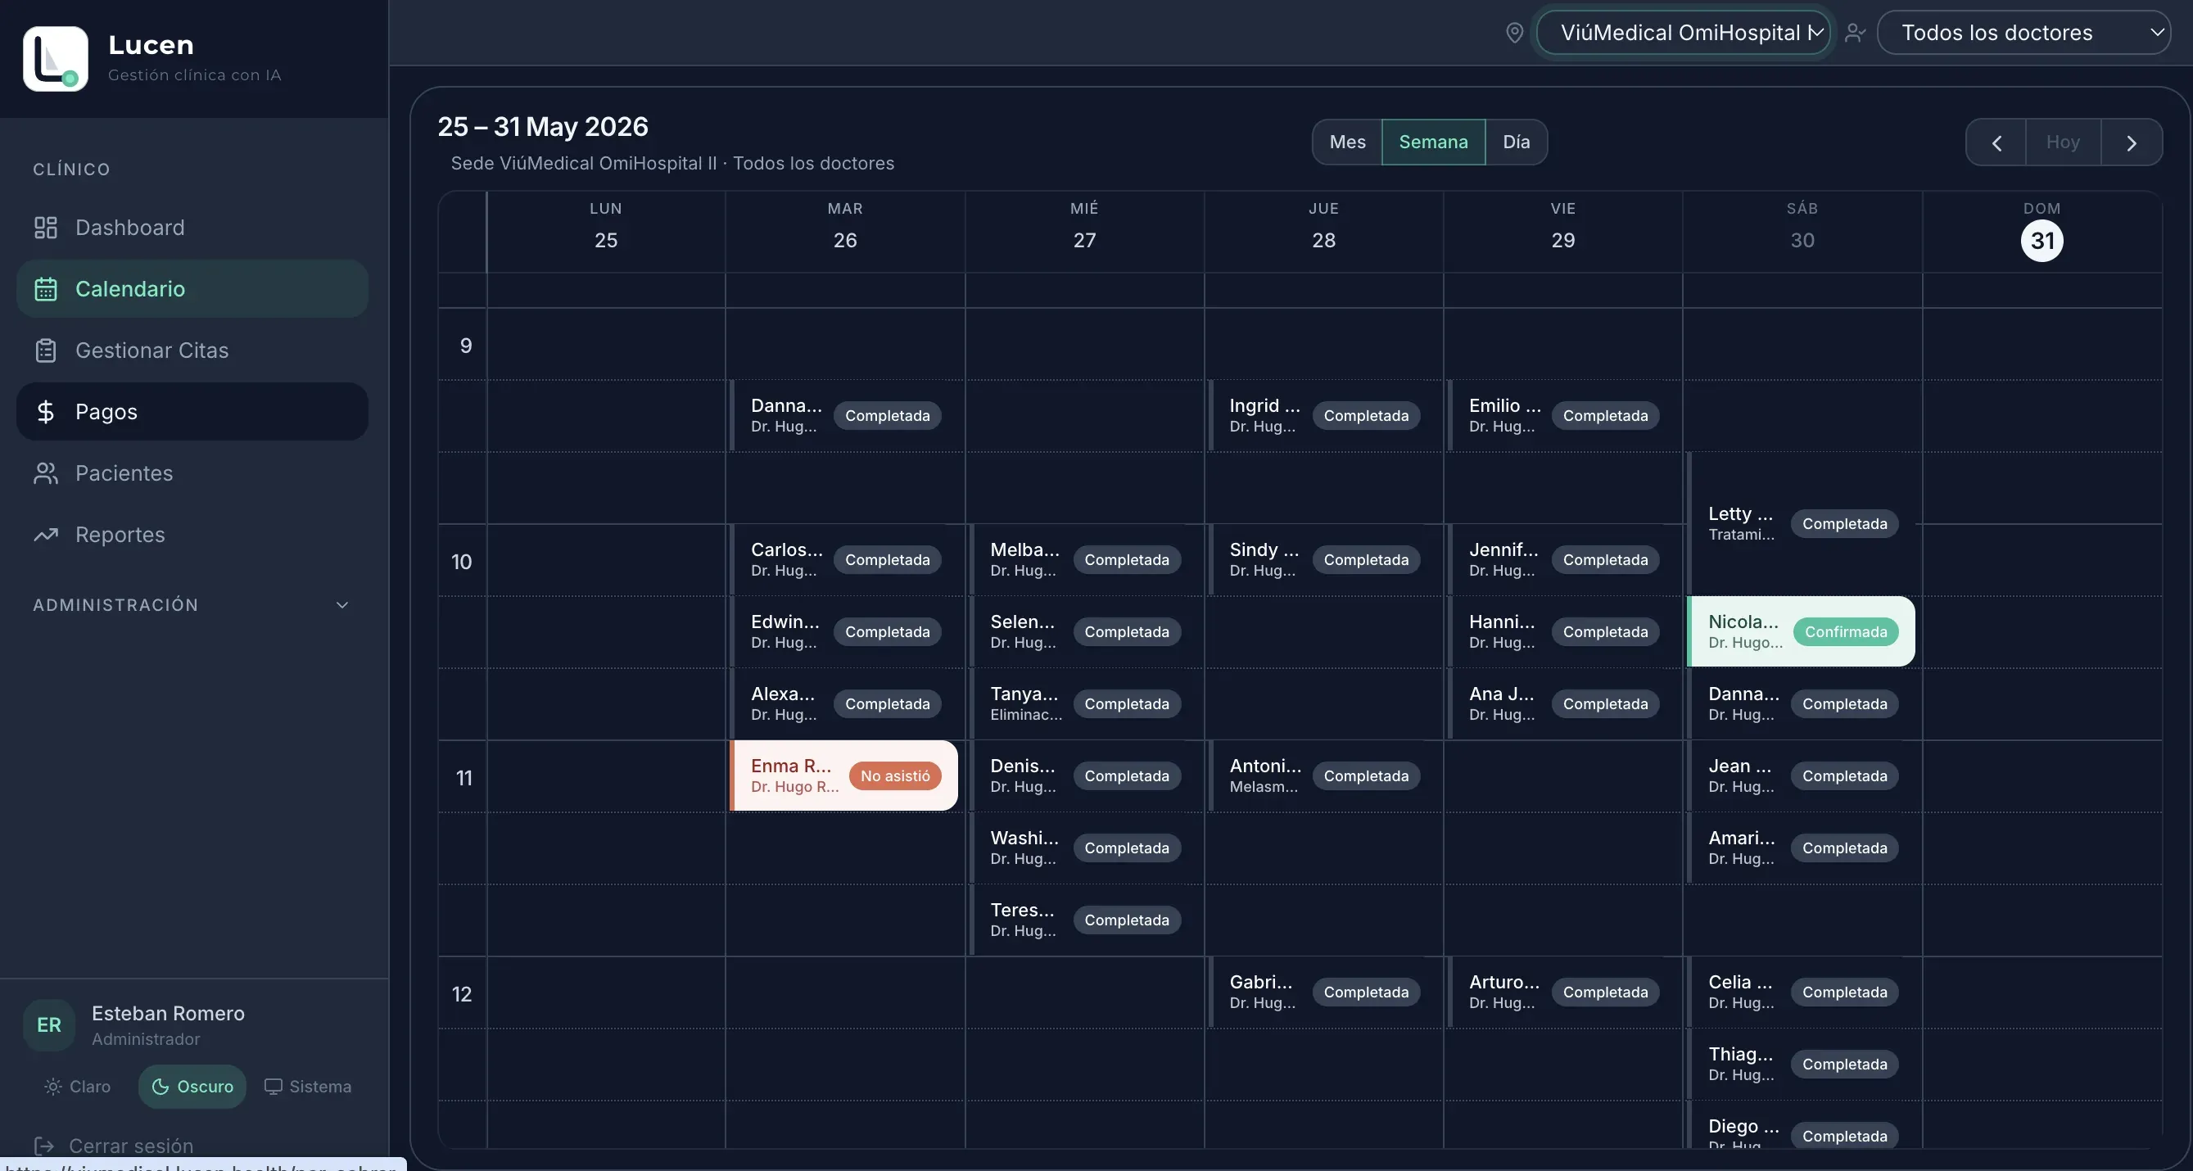Open Carlos appointment on Tuesday
Screen dimensions: 2193x1171
[x=843, y=559]
